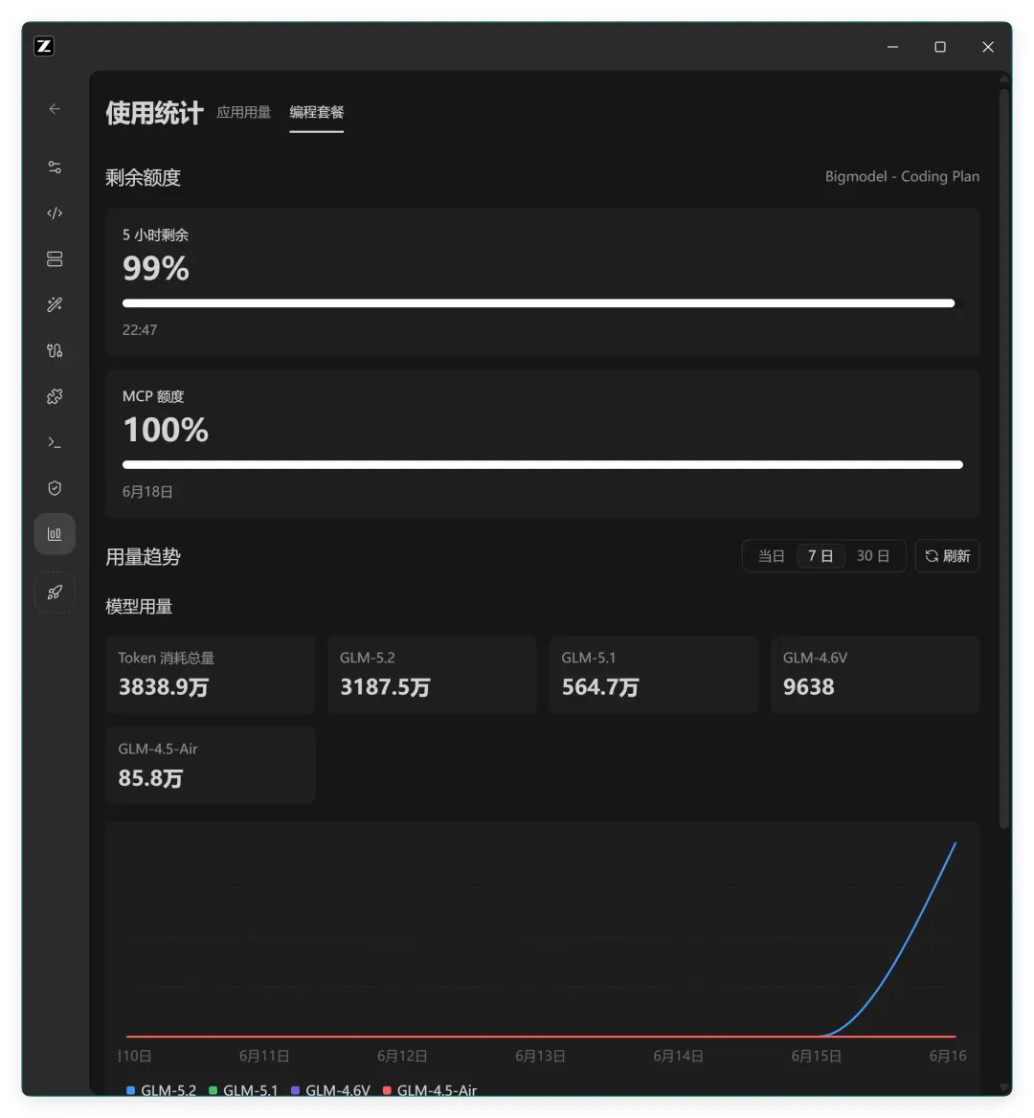Open the branch/flow icon in sidebar
The width and height of the screenshot is (1034, 1118).
pos(55,350)
